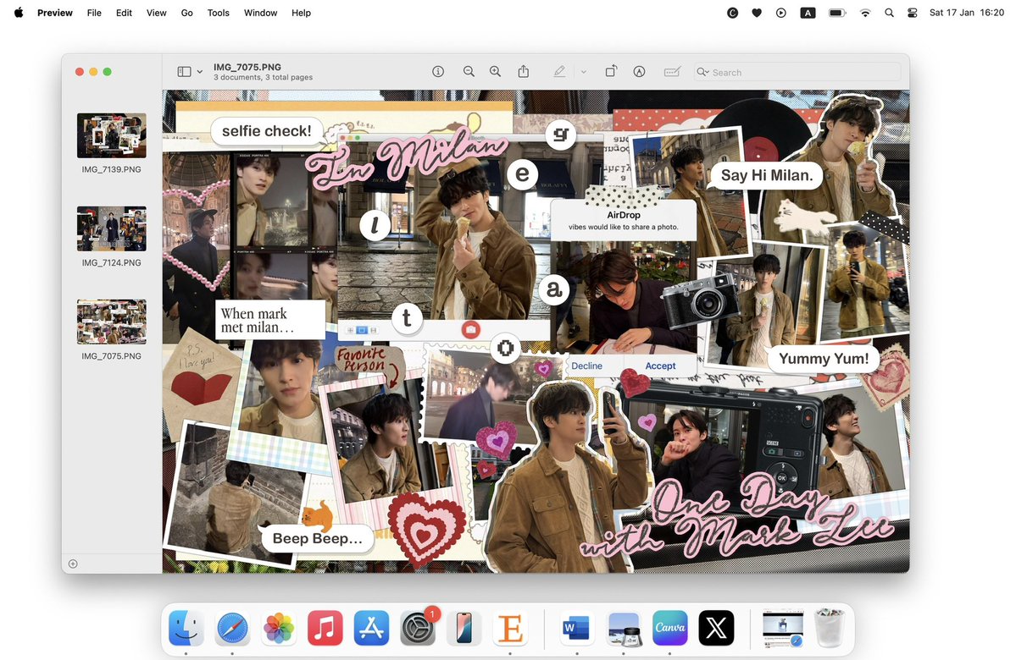This screenshot has height=660, width=1016.
Task: Open iPhone Mirroring from the Dock
Action: [x=464, y=629]
